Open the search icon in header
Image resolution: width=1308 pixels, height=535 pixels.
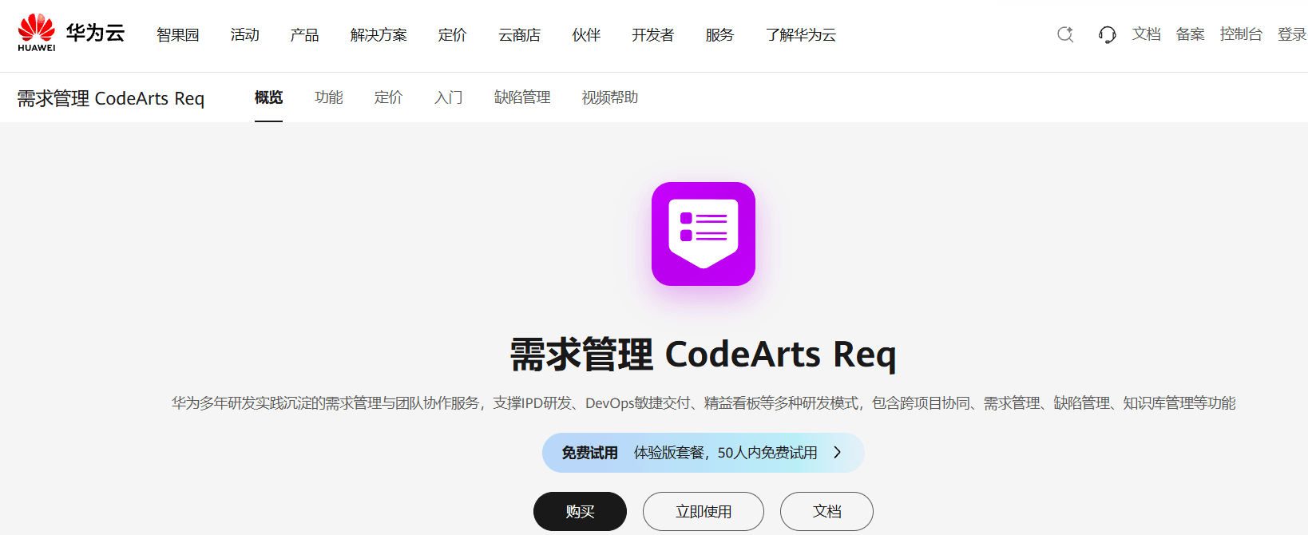point(1065,34)
